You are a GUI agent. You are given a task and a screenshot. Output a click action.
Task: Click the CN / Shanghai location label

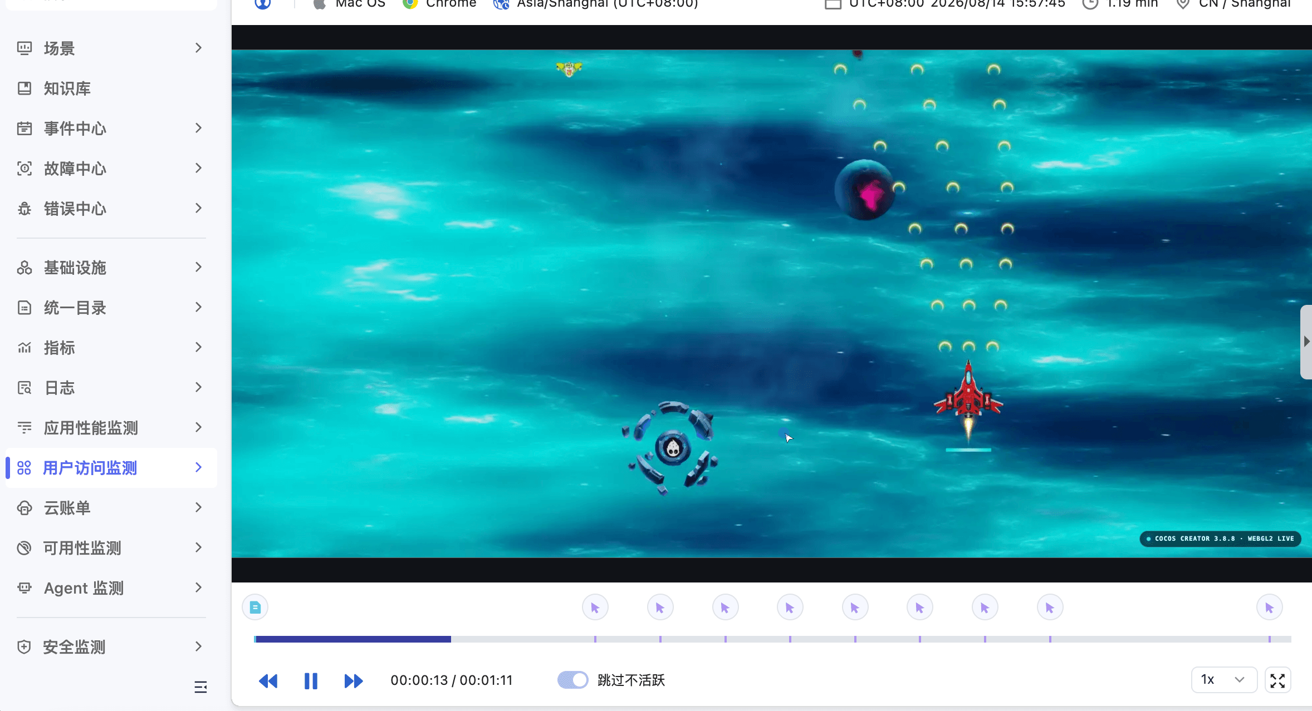coord(1245,4)
